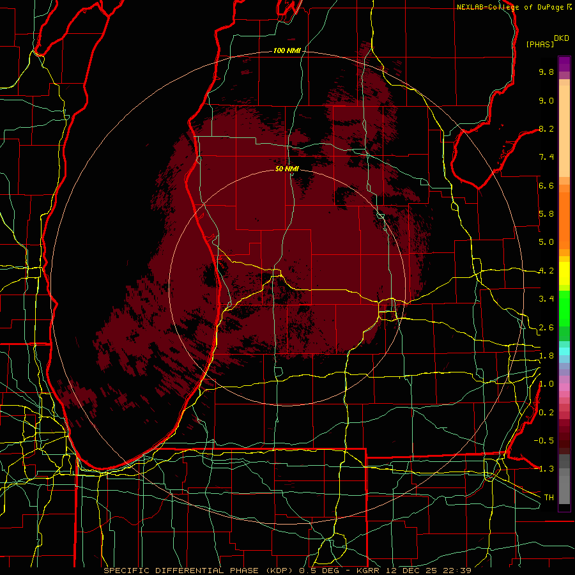Click the 22:39 timestamp
The height and width of the screenshot is (575, 575).
click(x=458, y=571)
